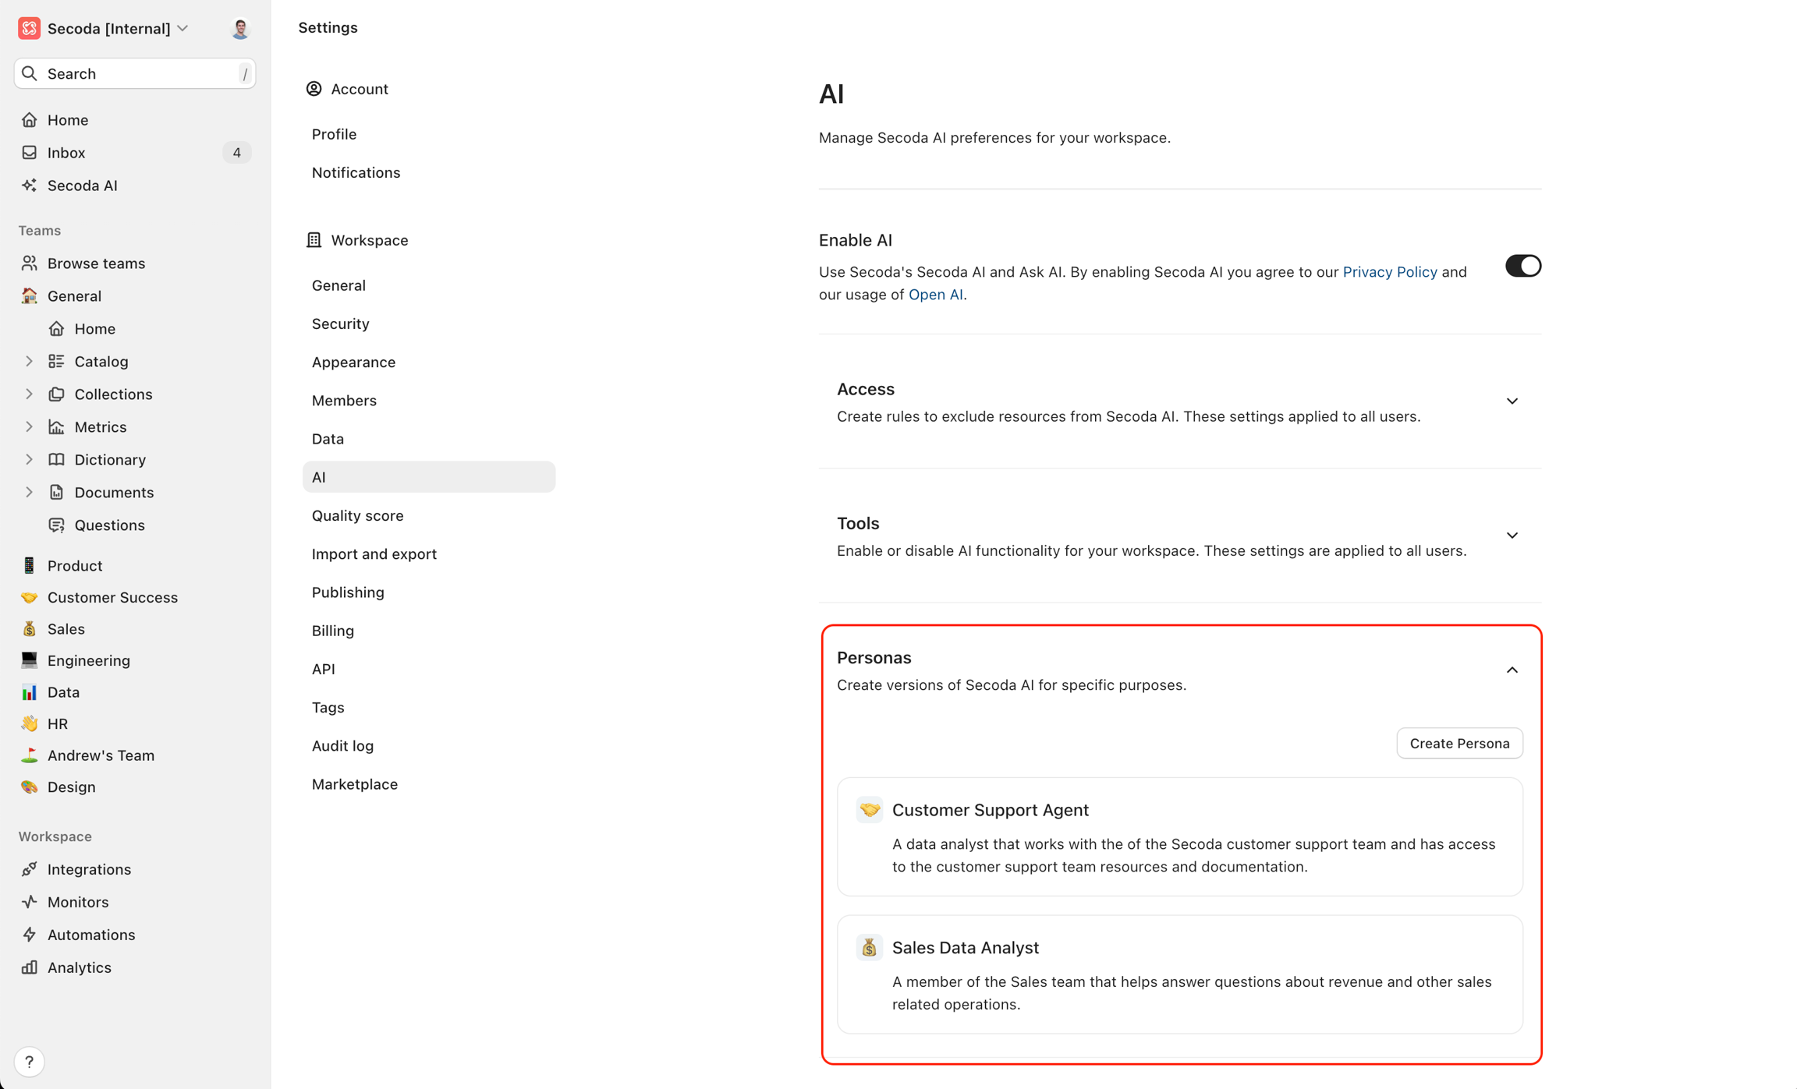Click the user avatar at top
The height and width of the screenshot is (1089, 1797).
pyautogui.click(x=240, y=29)
